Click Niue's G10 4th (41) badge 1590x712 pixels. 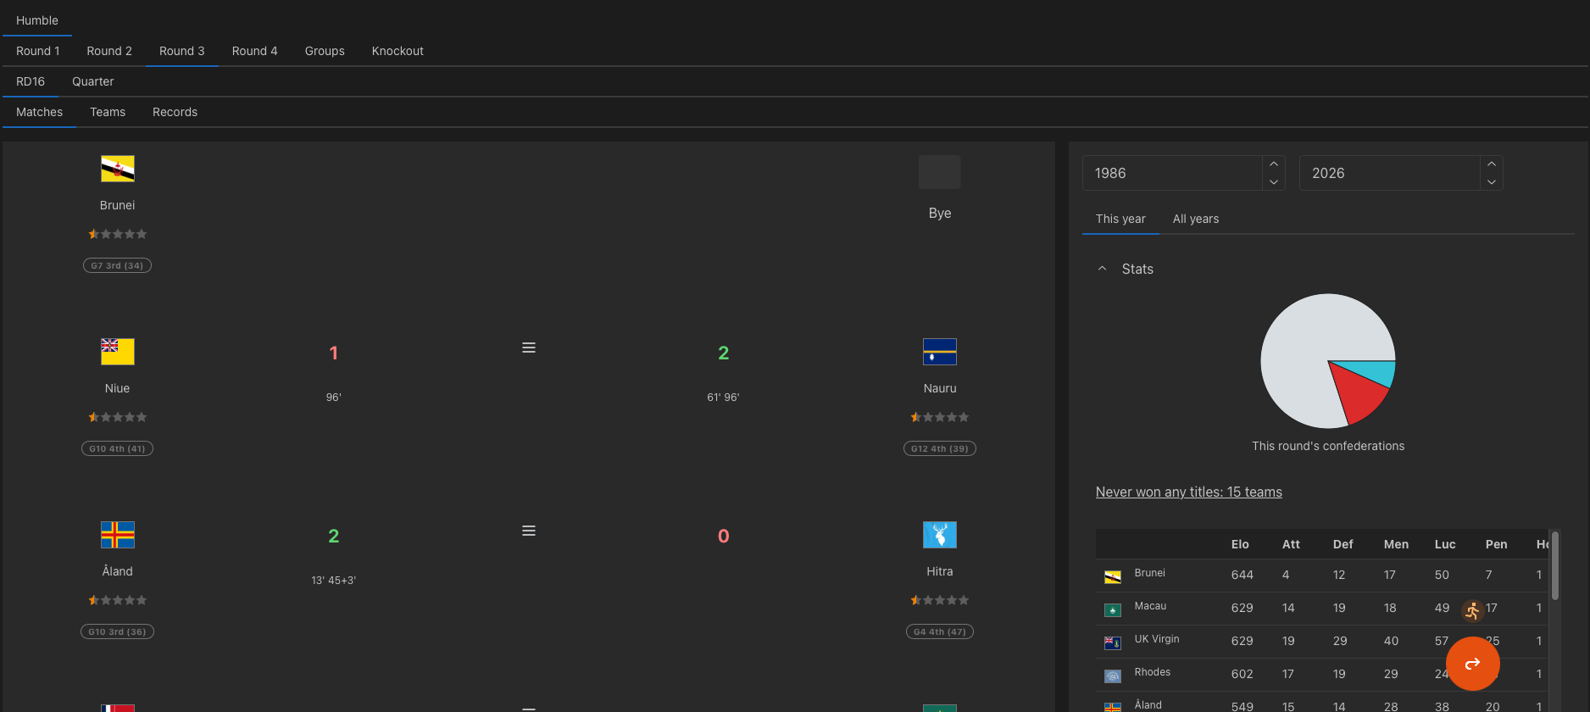click(x=117, y=448)
